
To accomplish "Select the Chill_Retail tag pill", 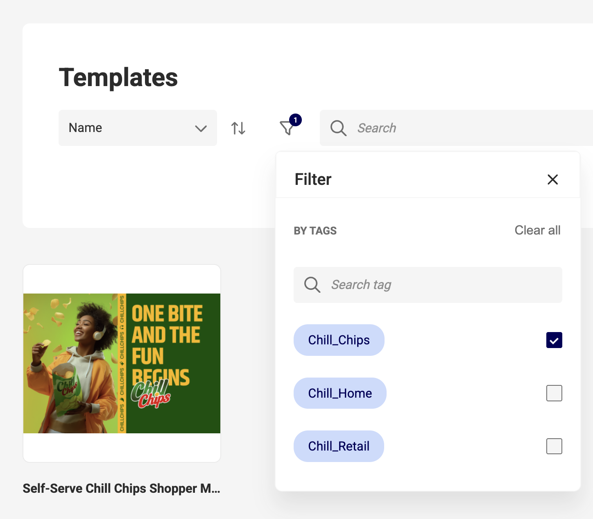I will [x=339, y=446].
